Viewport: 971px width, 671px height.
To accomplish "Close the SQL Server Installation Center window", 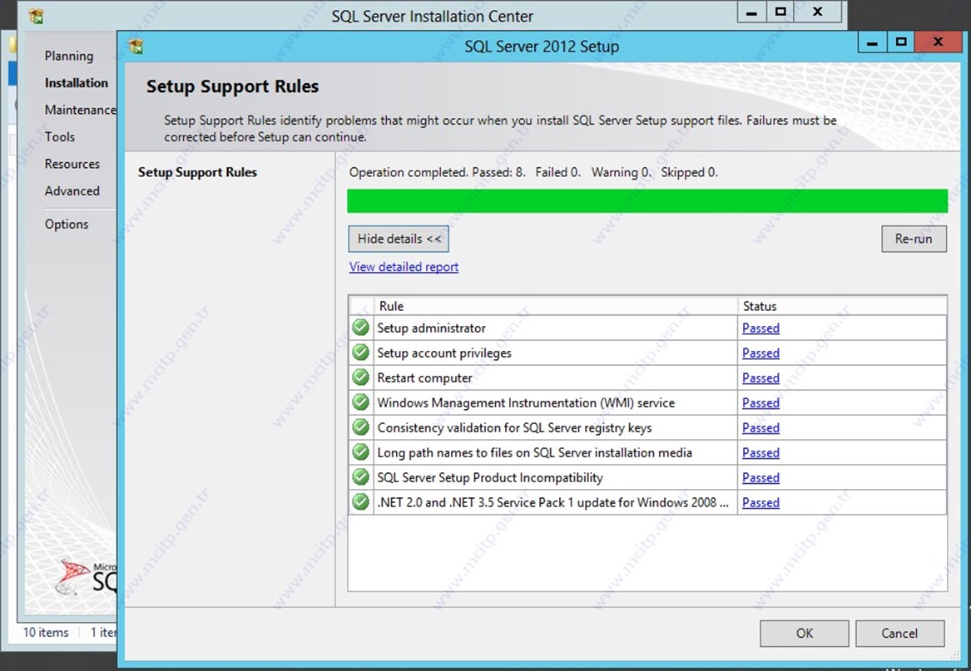I will [x=817, y=12].
